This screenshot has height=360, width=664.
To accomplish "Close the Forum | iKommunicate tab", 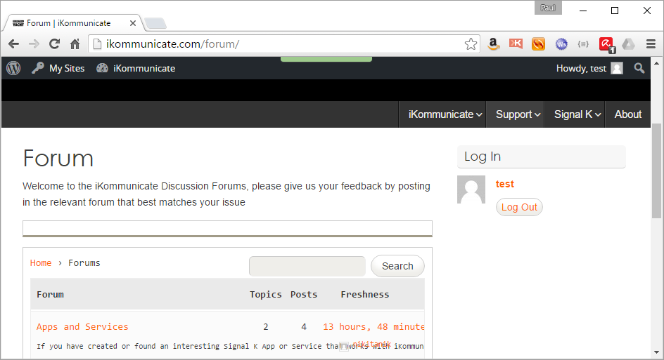I will point(132,23).
